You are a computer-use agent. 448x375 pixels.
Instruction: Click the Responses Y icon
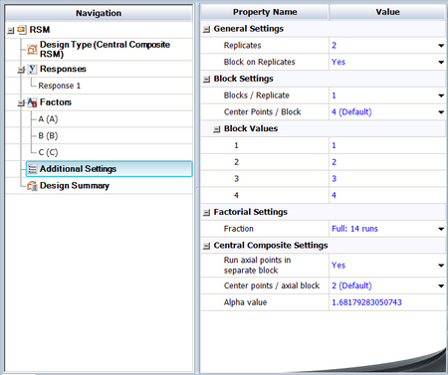(x=32, y=69)
